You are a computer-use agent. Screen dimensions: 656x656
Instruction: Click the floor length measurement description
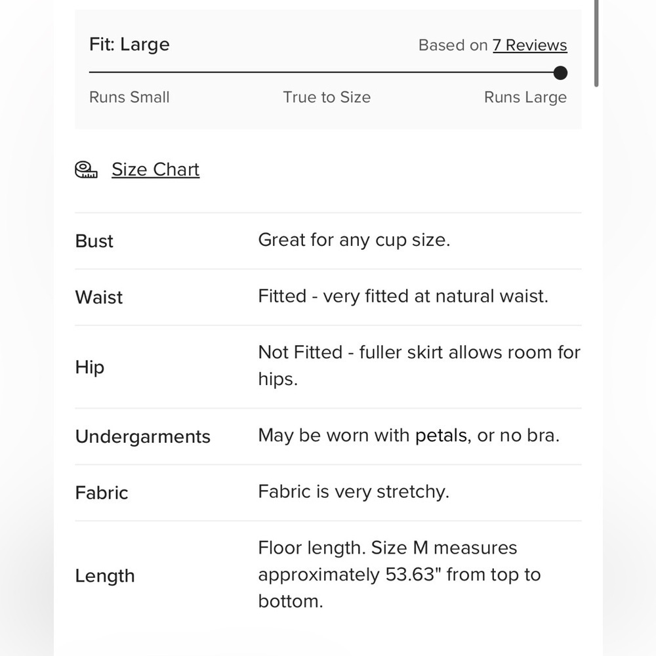click(400, 575)
